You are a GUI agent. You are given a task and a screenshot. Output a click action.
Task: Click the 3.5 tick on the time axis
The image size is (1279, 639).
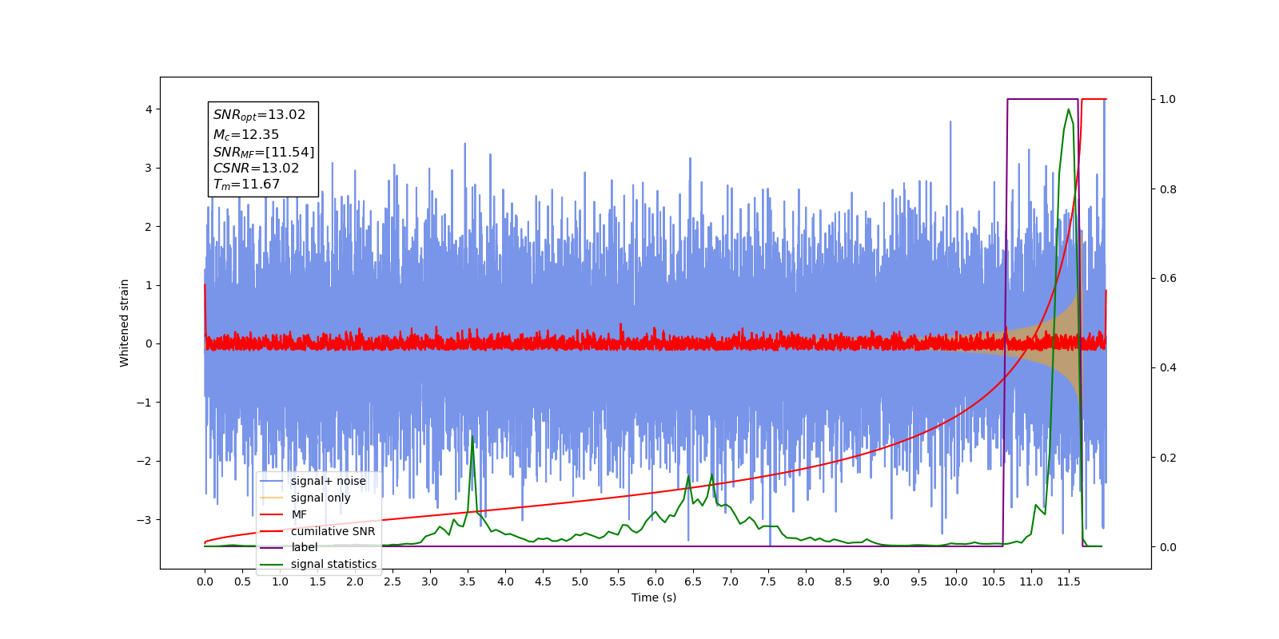click(x=468, y=581)
